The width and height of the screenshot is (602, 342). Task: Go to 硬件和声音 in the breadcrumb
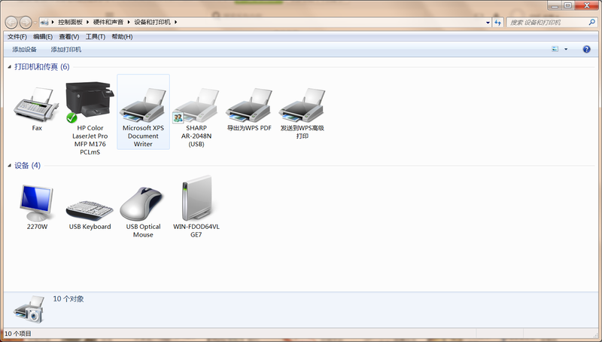click(108, 23)
